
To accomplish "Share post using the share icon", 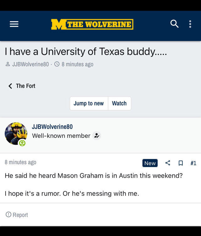I will 168,163.
